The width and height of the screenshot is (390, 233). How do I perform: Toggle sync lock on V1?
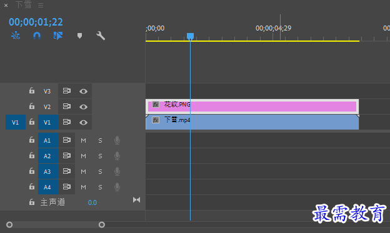click(67, 122)
